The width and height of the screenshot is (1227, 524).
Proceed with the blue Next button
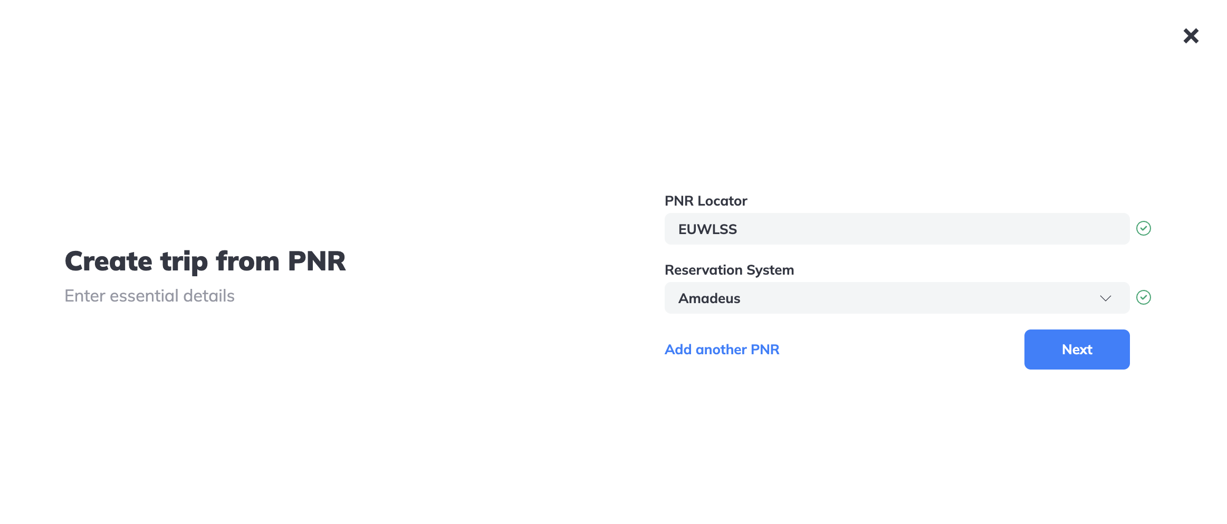pyautogui.click(x=1077, y=350)
